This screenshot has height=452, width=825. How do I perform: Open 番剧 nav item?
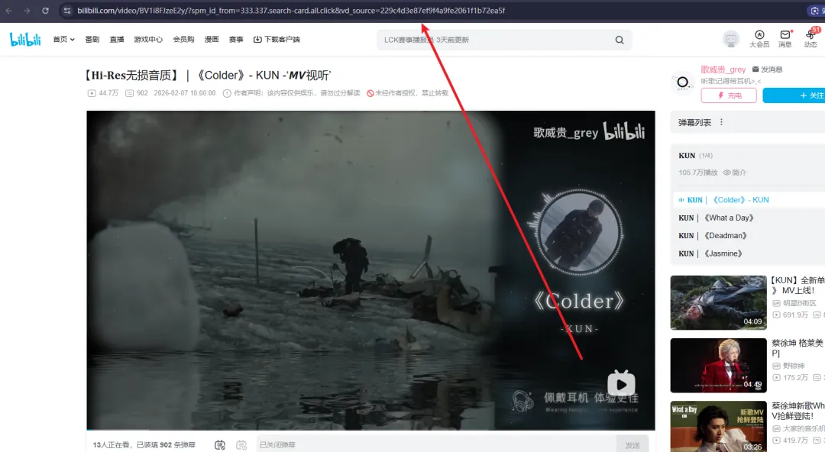tap(92, 40)
